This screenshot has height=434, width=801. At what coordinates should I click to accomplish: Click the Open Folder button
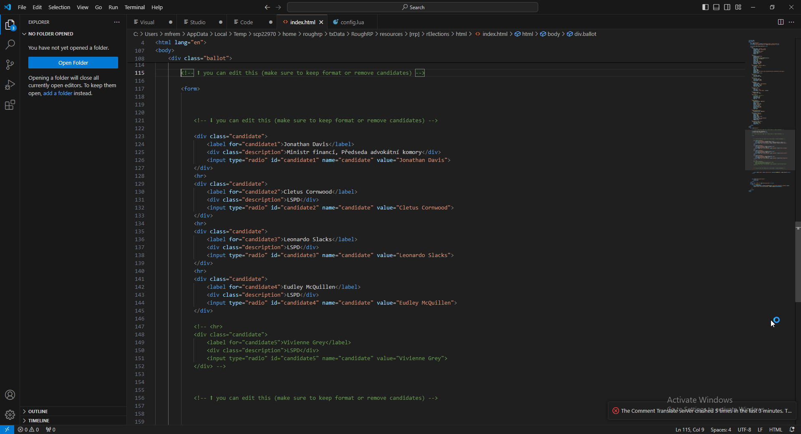point(73,63)
